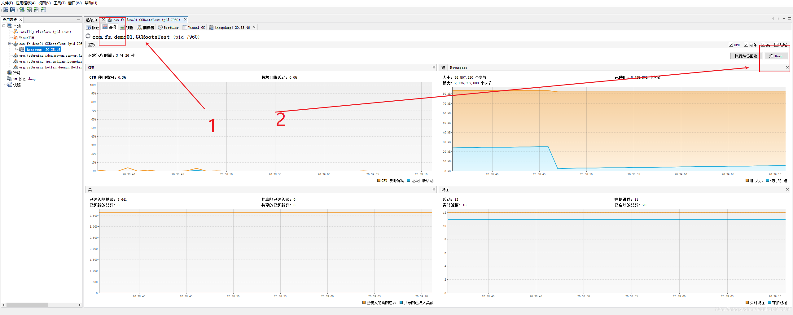Close the 线程 threads chart panel
Screen dimensions: 793x315
tap(787, 190)
